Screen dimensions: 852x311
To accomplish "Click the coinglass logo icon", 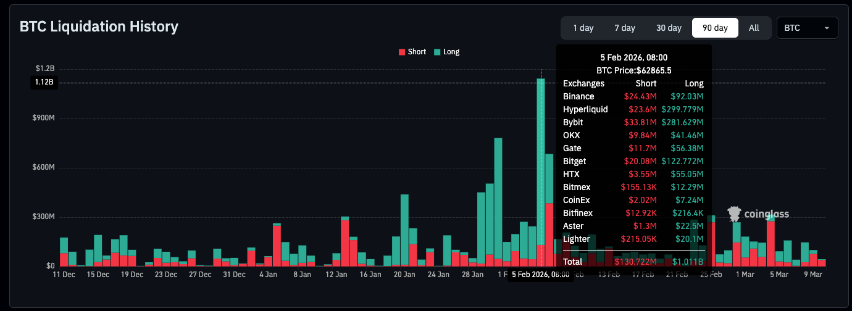I will (x=734, y=214).
